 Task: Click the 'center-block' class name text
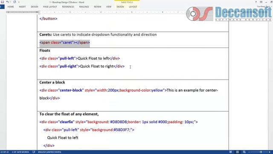[x=71, y=90]
